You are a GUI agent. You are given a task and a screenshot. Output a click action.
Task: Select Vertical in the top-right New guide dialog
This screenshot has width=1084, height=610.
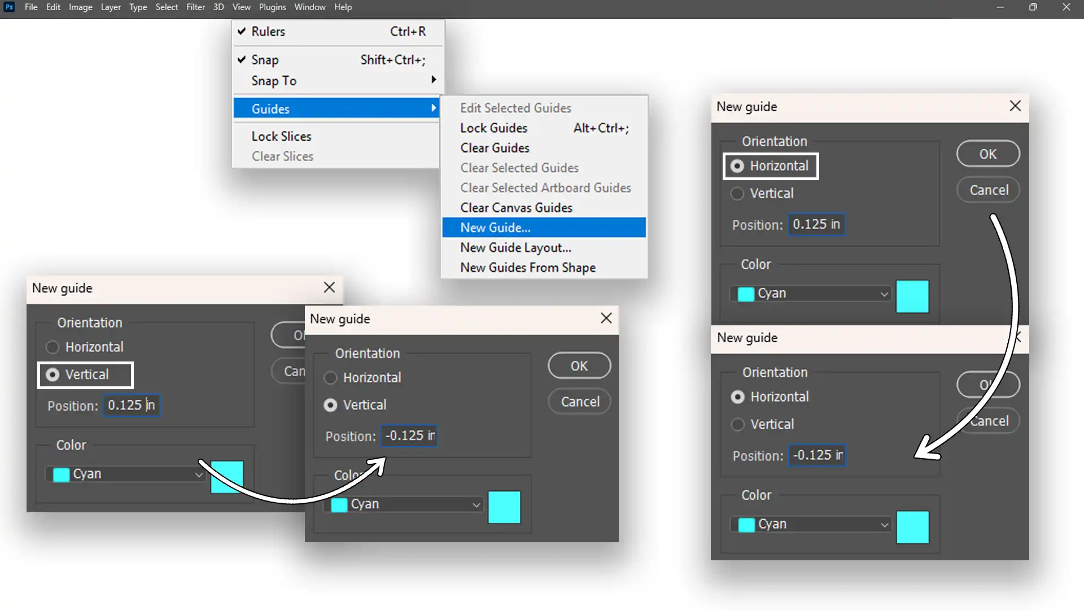762,193
